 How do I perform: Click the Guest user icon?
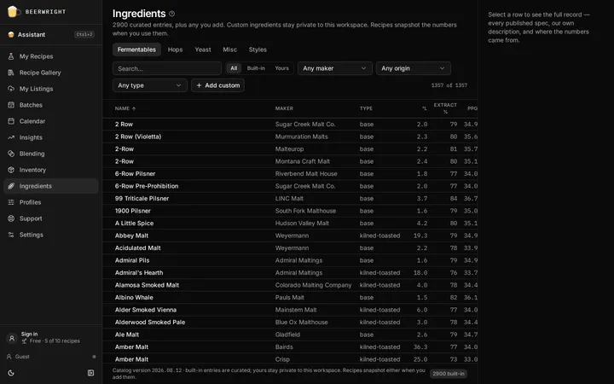point(9,357)
